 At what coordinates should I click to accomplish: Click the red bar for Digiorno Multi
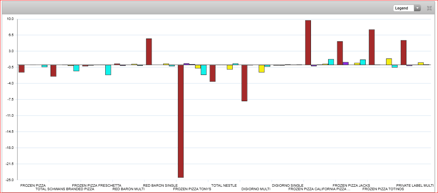click(244, 83)
